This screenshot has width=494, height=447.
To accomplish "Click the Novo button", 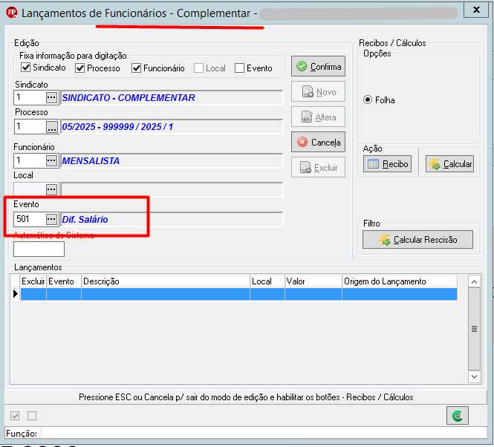I will point(318,91).
